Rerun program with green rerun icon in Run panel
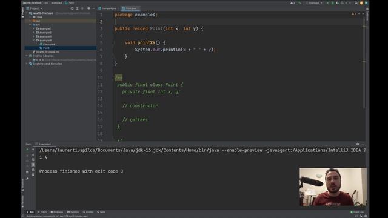The height and width of the screenshot is (218, 388). point(27,150)
